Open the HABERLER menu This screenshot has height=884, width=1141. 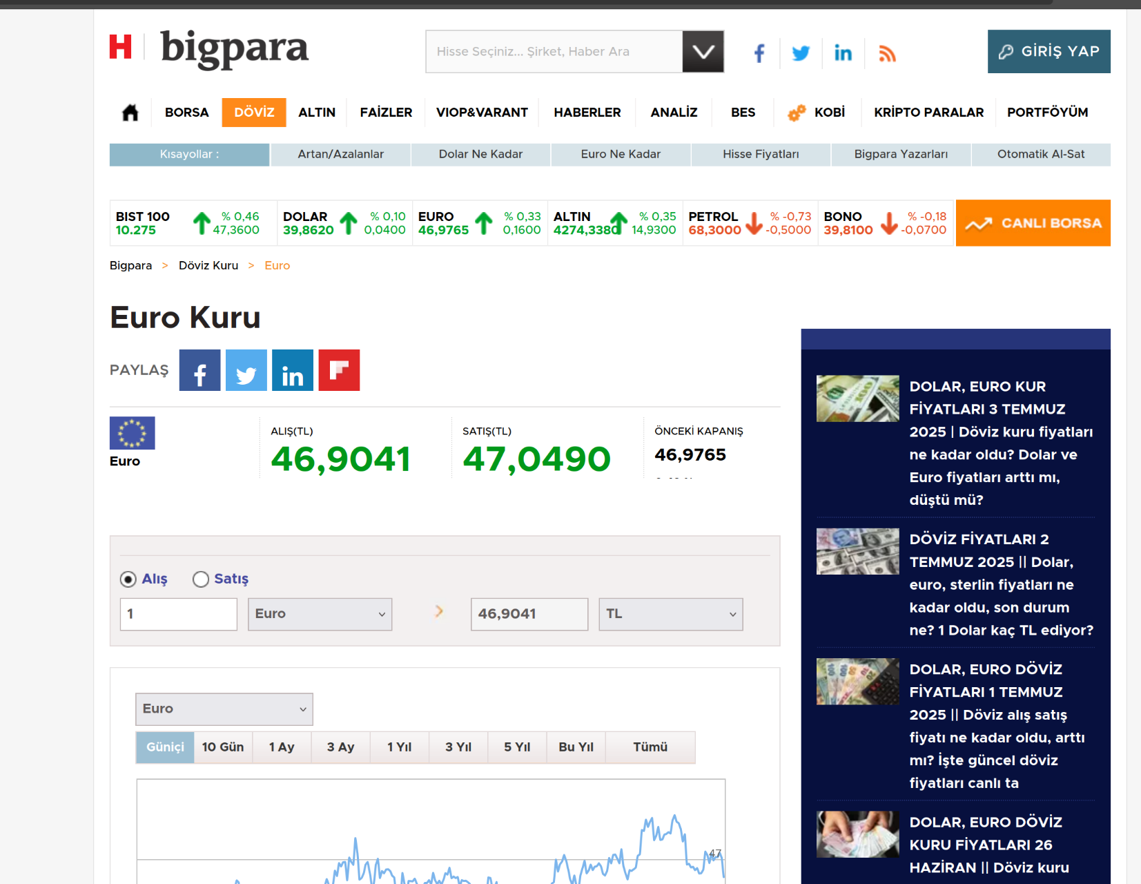[x=587, y=113]
